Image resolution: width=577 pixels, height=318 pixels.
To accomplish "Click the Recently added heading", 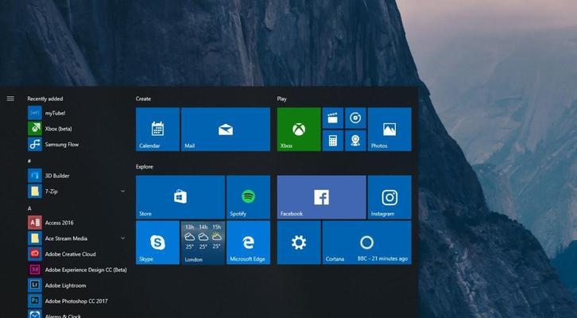I will [x=45, y=99].
